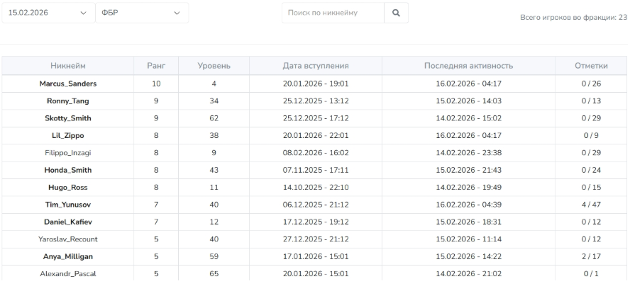Click join date 17.12.2025 - 19:12

(316, 222)
